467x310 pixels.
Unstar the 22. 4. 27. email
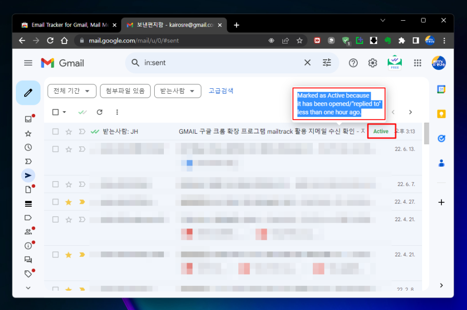[x=69, y=202]
